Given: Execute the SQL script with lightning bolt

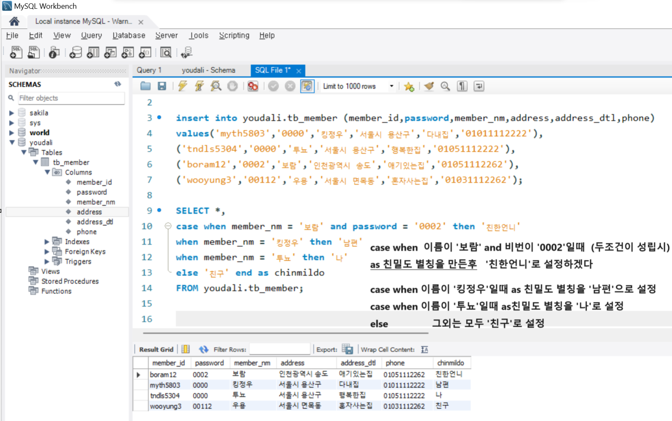Looking at the screenshot, I should [182, 86].
